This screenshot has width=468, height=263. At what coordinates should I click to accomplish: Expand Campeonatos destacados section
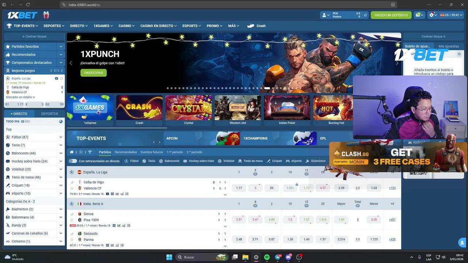[61, 62]
